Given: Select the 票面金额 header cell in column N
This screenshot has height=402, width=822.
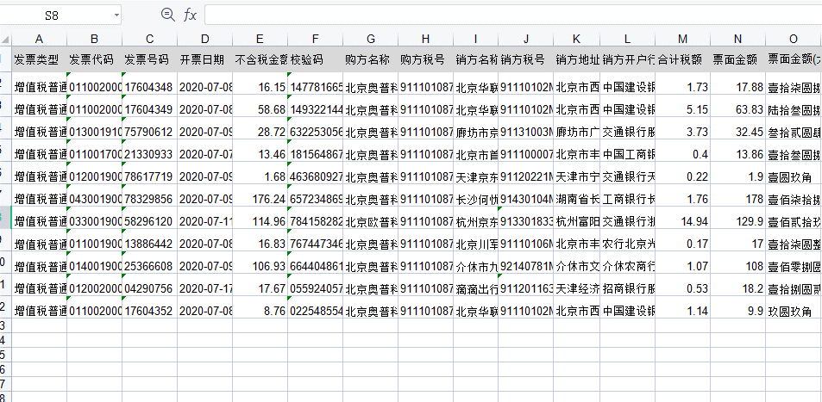Looking at the screenshot, I should [737, 60].
